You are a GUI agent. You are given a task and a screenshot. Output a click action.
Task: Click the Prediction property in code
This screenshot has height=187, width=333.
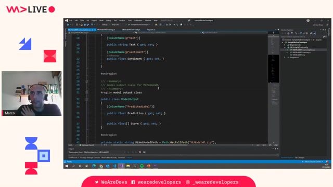tap(135, 113)
